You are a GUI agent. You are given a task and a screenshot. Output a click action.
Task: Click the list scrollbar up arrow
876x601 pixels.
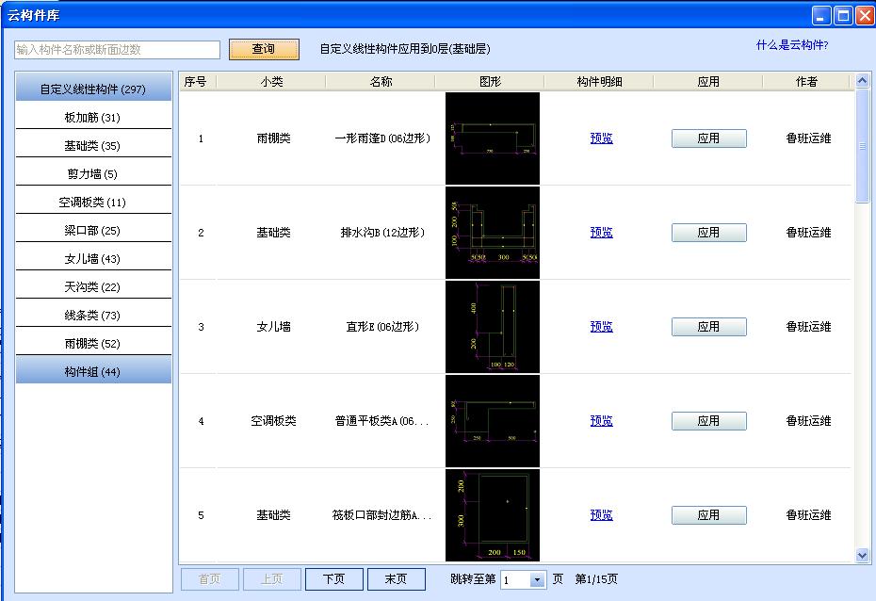pos(862,81)
